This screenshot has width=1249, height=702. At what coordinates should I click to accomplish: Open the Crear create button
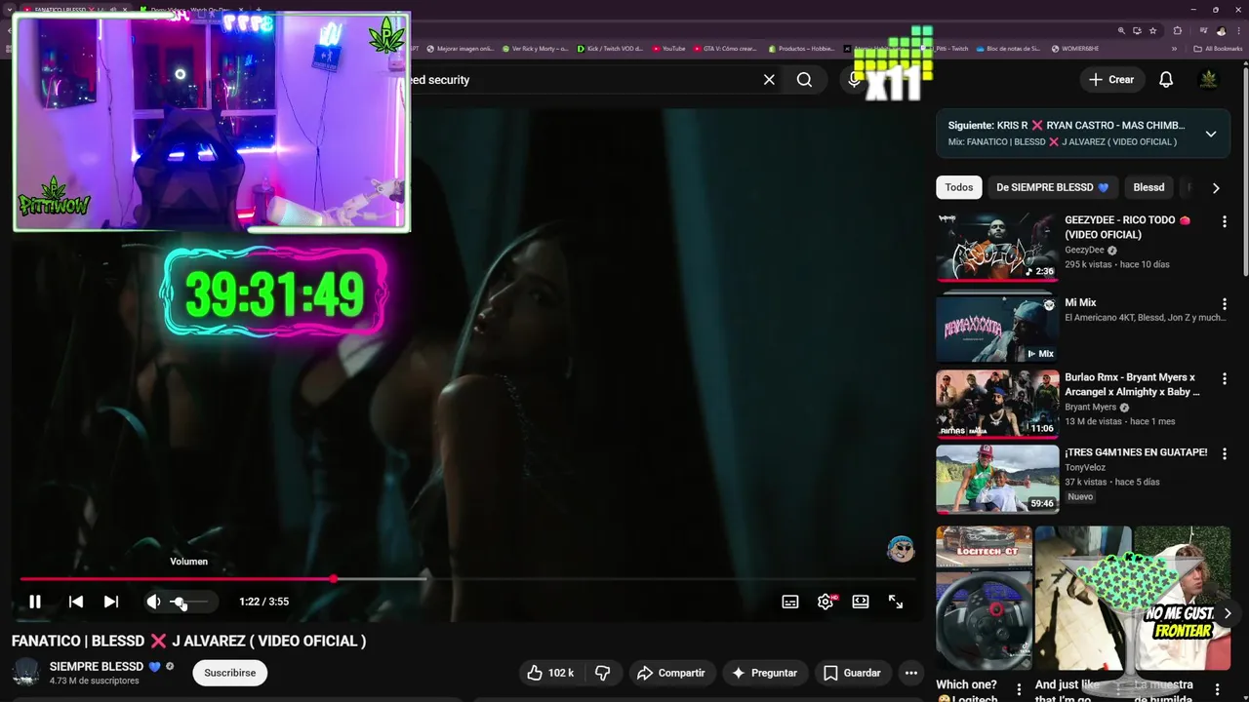[1111, 80]
